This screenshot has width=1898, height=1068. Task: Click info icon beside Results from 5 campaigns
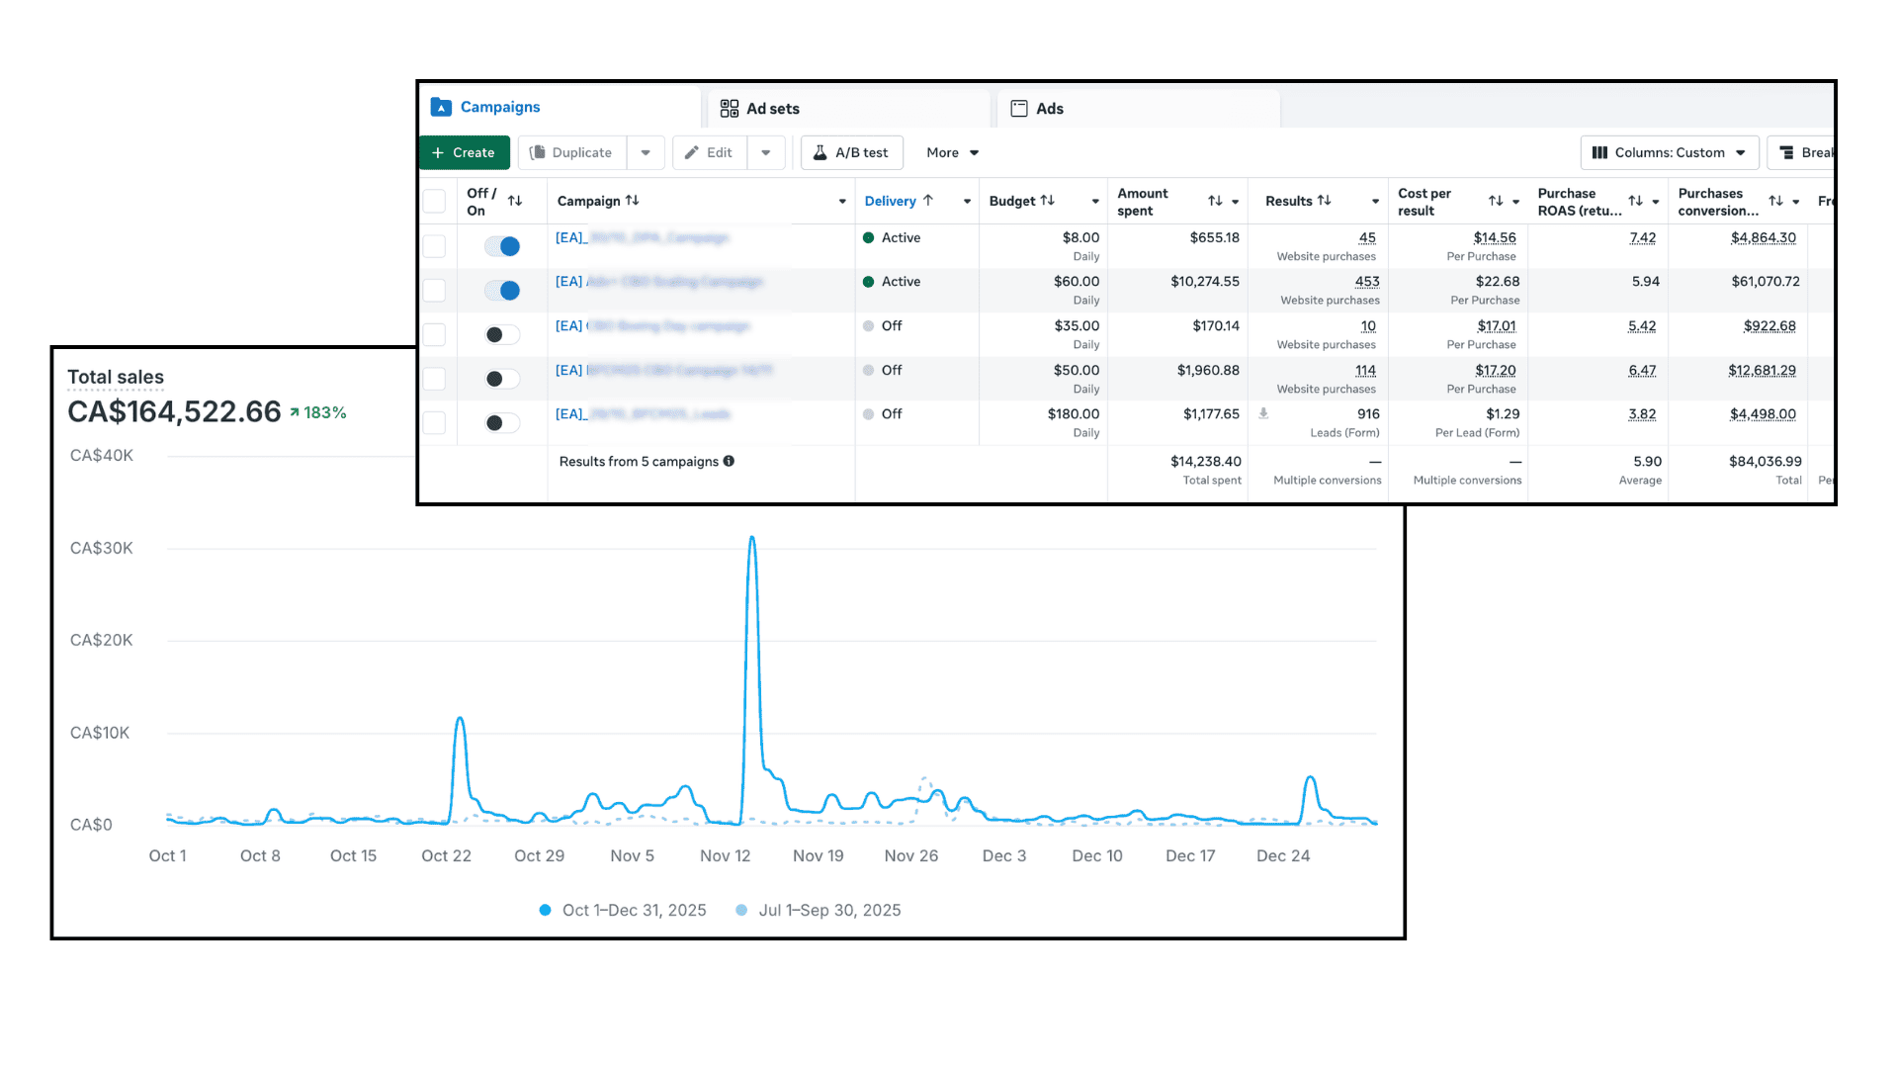(729, 461)
